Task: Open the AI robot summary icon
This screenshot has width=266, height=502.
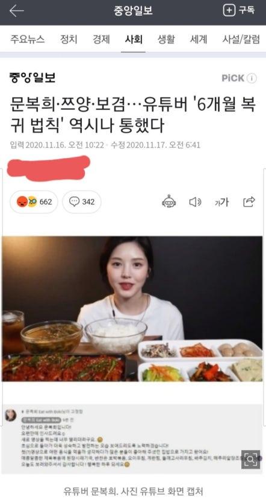Action: click(169, 202)
